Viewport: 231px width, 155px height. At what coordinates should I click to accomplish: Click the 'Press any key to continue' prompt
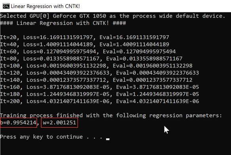(51, 137)
